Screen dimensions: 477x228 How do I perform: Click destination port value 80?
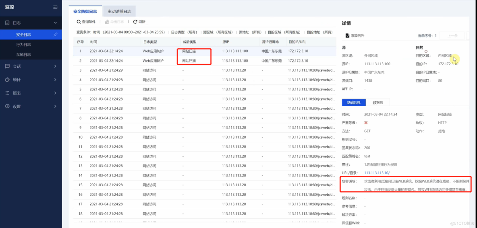click(x=440, y=81)
